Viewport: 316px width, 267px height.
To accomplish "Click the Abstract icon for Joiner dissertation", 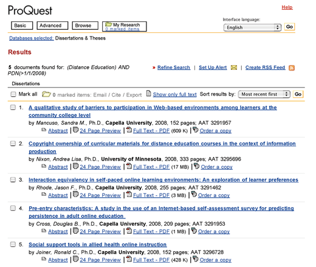I will tap(44, 259).
